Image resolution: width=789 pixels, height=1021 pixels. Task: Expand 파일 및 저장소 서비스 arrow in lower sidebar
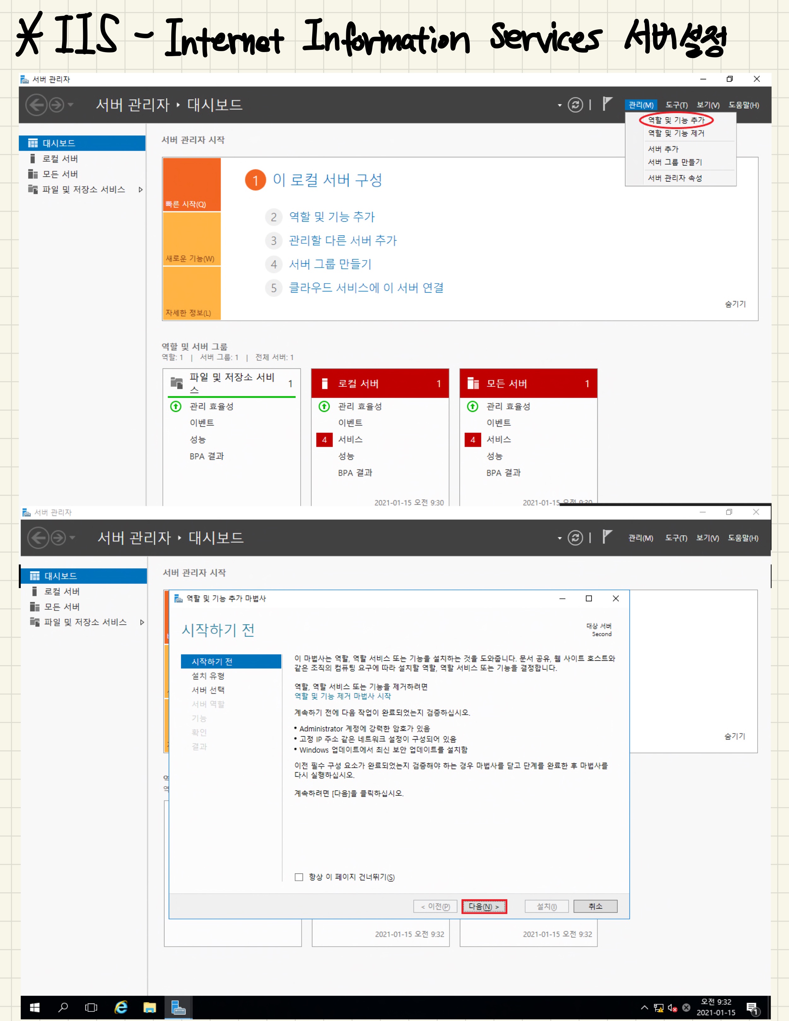pos(142,622)
